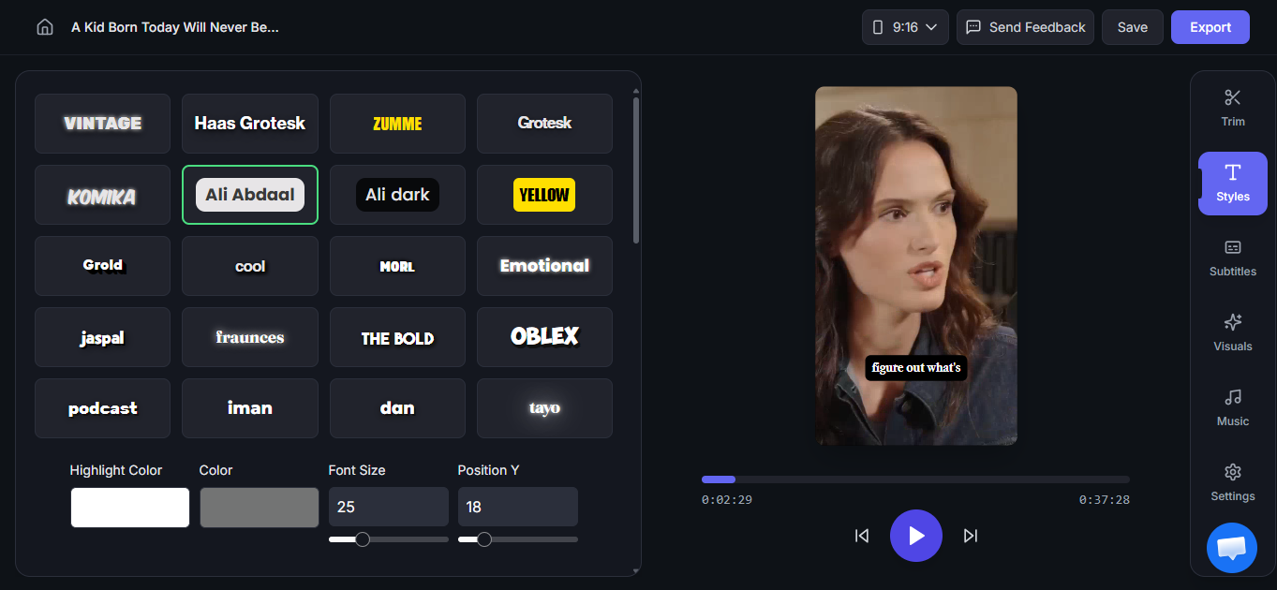Image resolution: width=1277 pixels, height=590 pixels.
Task: Select the fraunces caption style
Action: pos(250,337)
